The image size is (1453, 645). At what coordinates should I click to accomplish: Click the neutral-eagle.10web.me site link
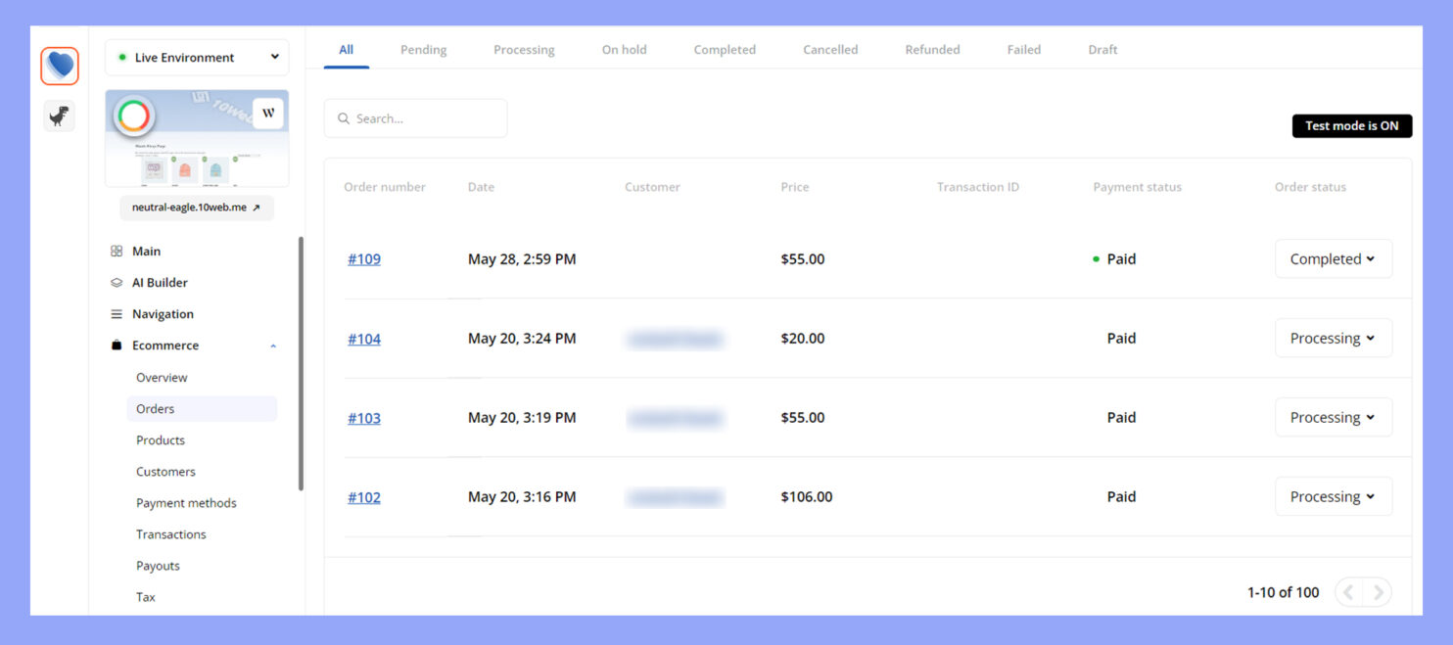190,207
